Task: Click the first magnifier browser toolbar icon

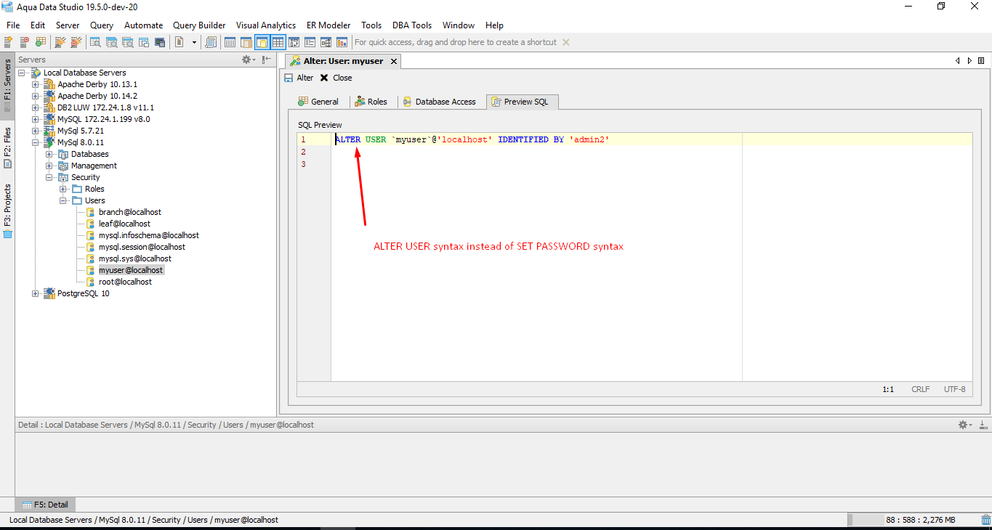Action: point(95,42)
